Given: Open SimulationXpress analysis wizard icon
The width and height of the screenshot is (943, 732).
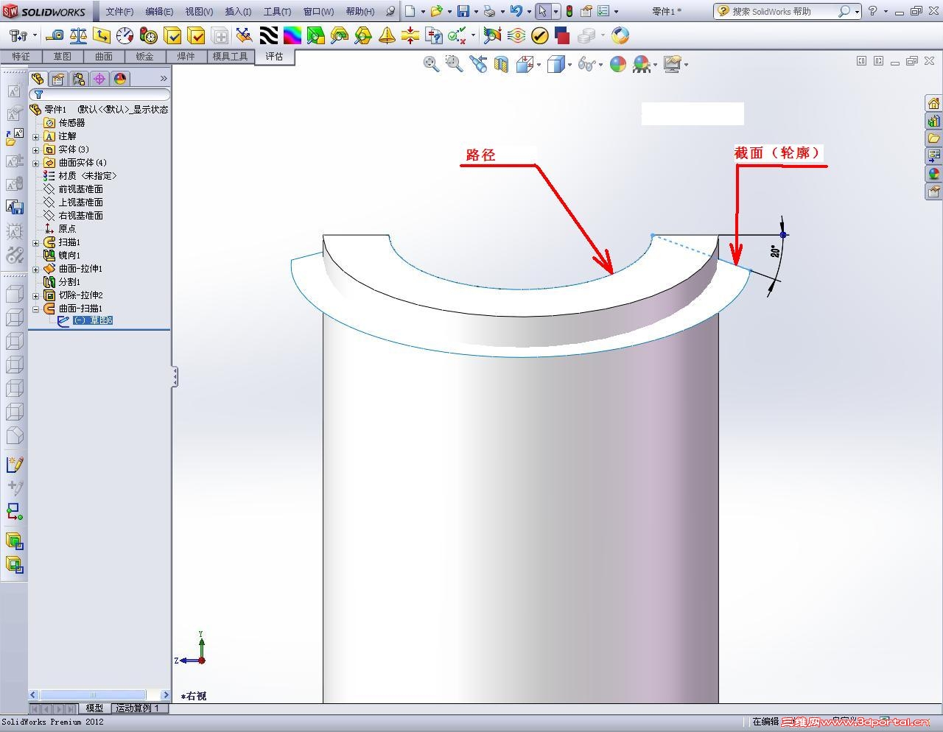Looking at the screenshot, I should tap(492, 35).
